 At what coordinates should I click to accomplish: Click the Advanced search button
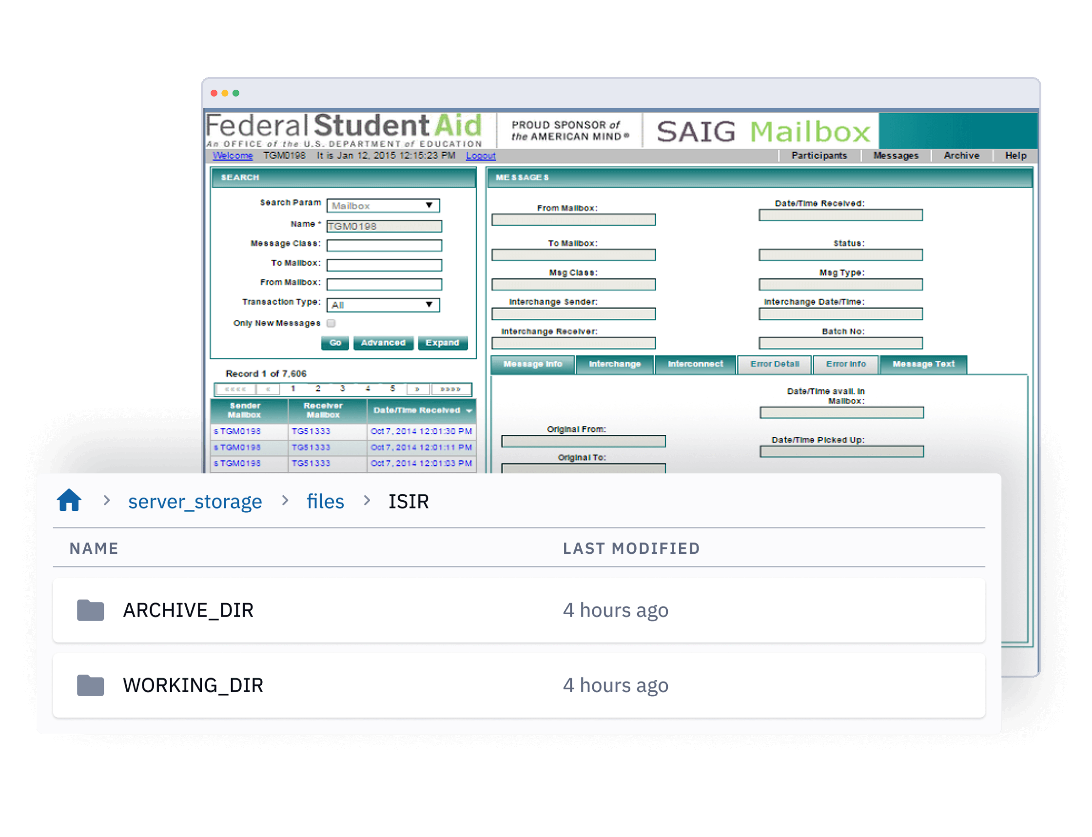(x=383, y=343)
